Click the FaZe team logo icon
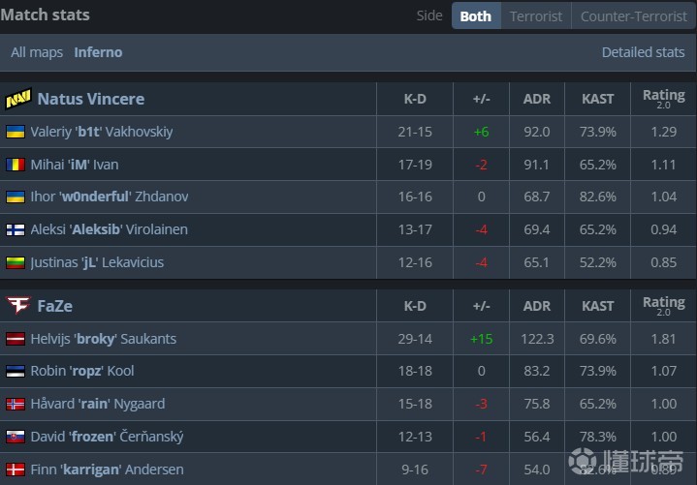Viewport: 697px width, 485px height. pyautogui.click(x=17, y=306)
